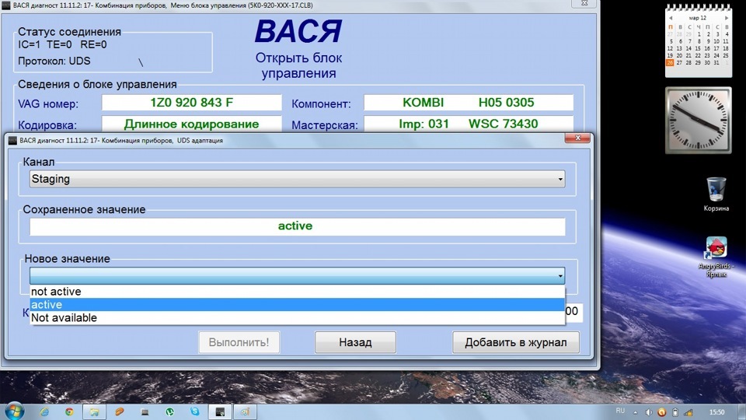The height and width of the screenshot is (420, 746).
Task: Click the 'IC=1 TE=0 RE=0' status text
Action: [x=62, y=45]
